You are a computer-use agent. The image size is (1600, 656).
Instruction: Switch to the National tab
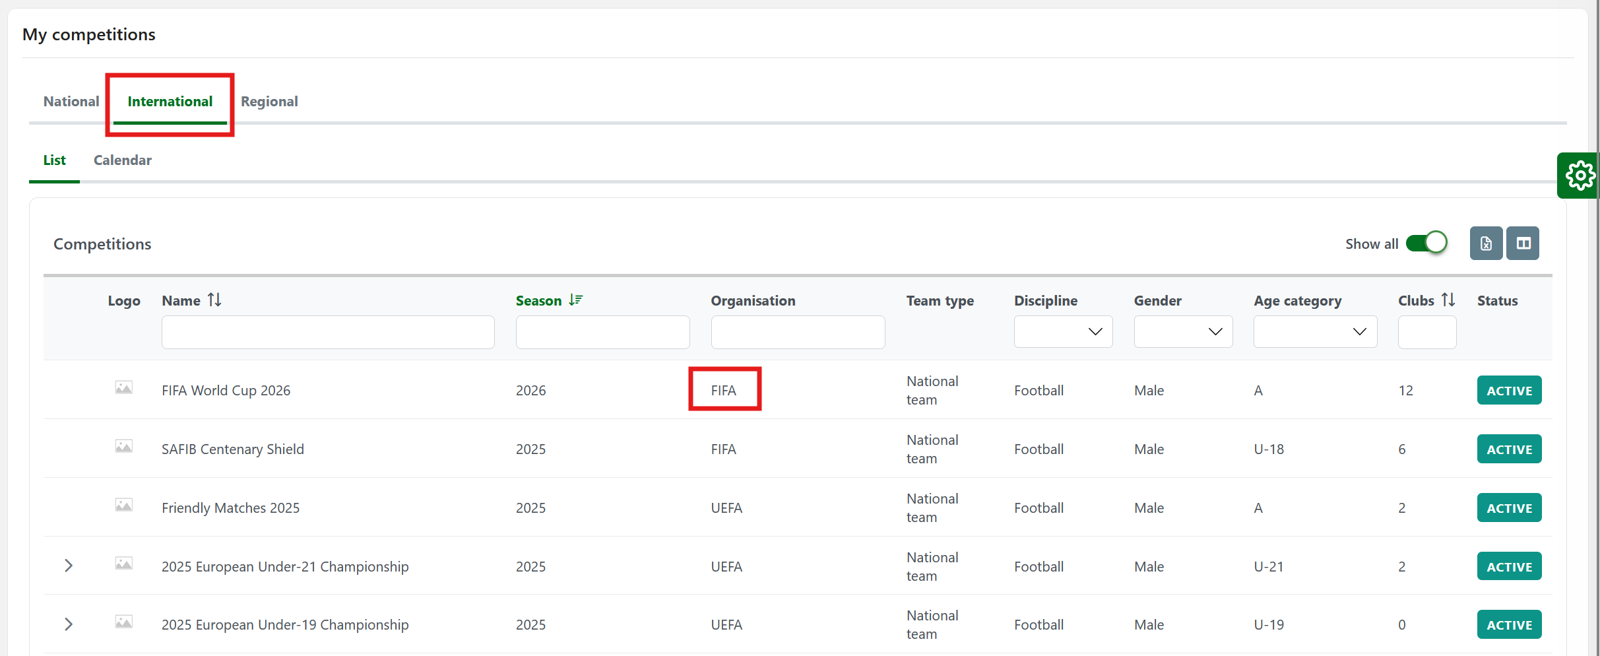pos(71,102)
